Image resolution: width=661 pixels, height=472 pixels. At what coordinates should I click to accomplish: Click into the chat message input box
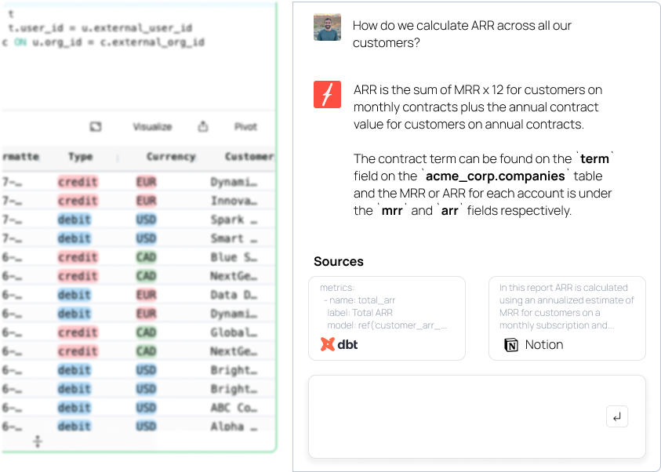coord(455,416)
